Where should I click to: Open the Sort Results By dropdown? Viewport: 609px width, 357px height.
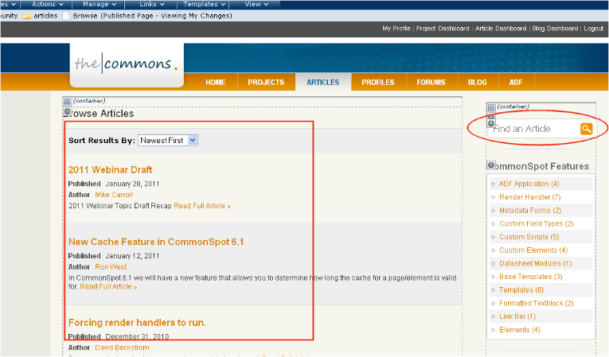(167, 140)
